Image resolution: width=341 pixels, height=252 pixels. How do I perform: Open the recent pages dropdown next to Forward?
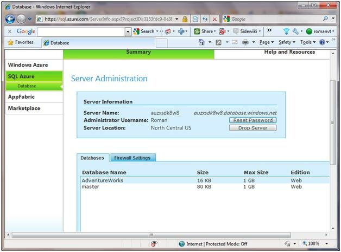30,19
